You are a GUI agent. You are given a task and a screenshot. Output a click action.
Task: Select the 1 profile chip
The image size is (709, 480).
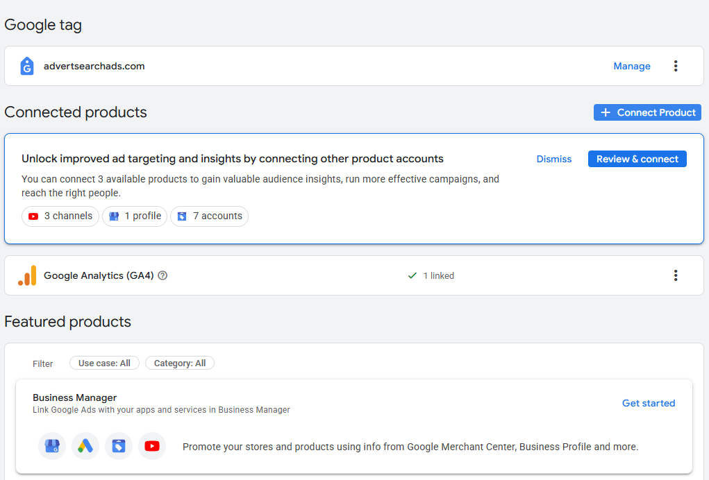pos(135,216)
